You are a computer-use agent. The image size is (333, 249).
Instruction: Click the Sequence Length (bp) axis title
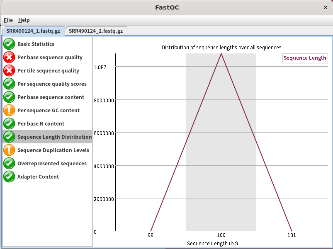click(212, 243)
